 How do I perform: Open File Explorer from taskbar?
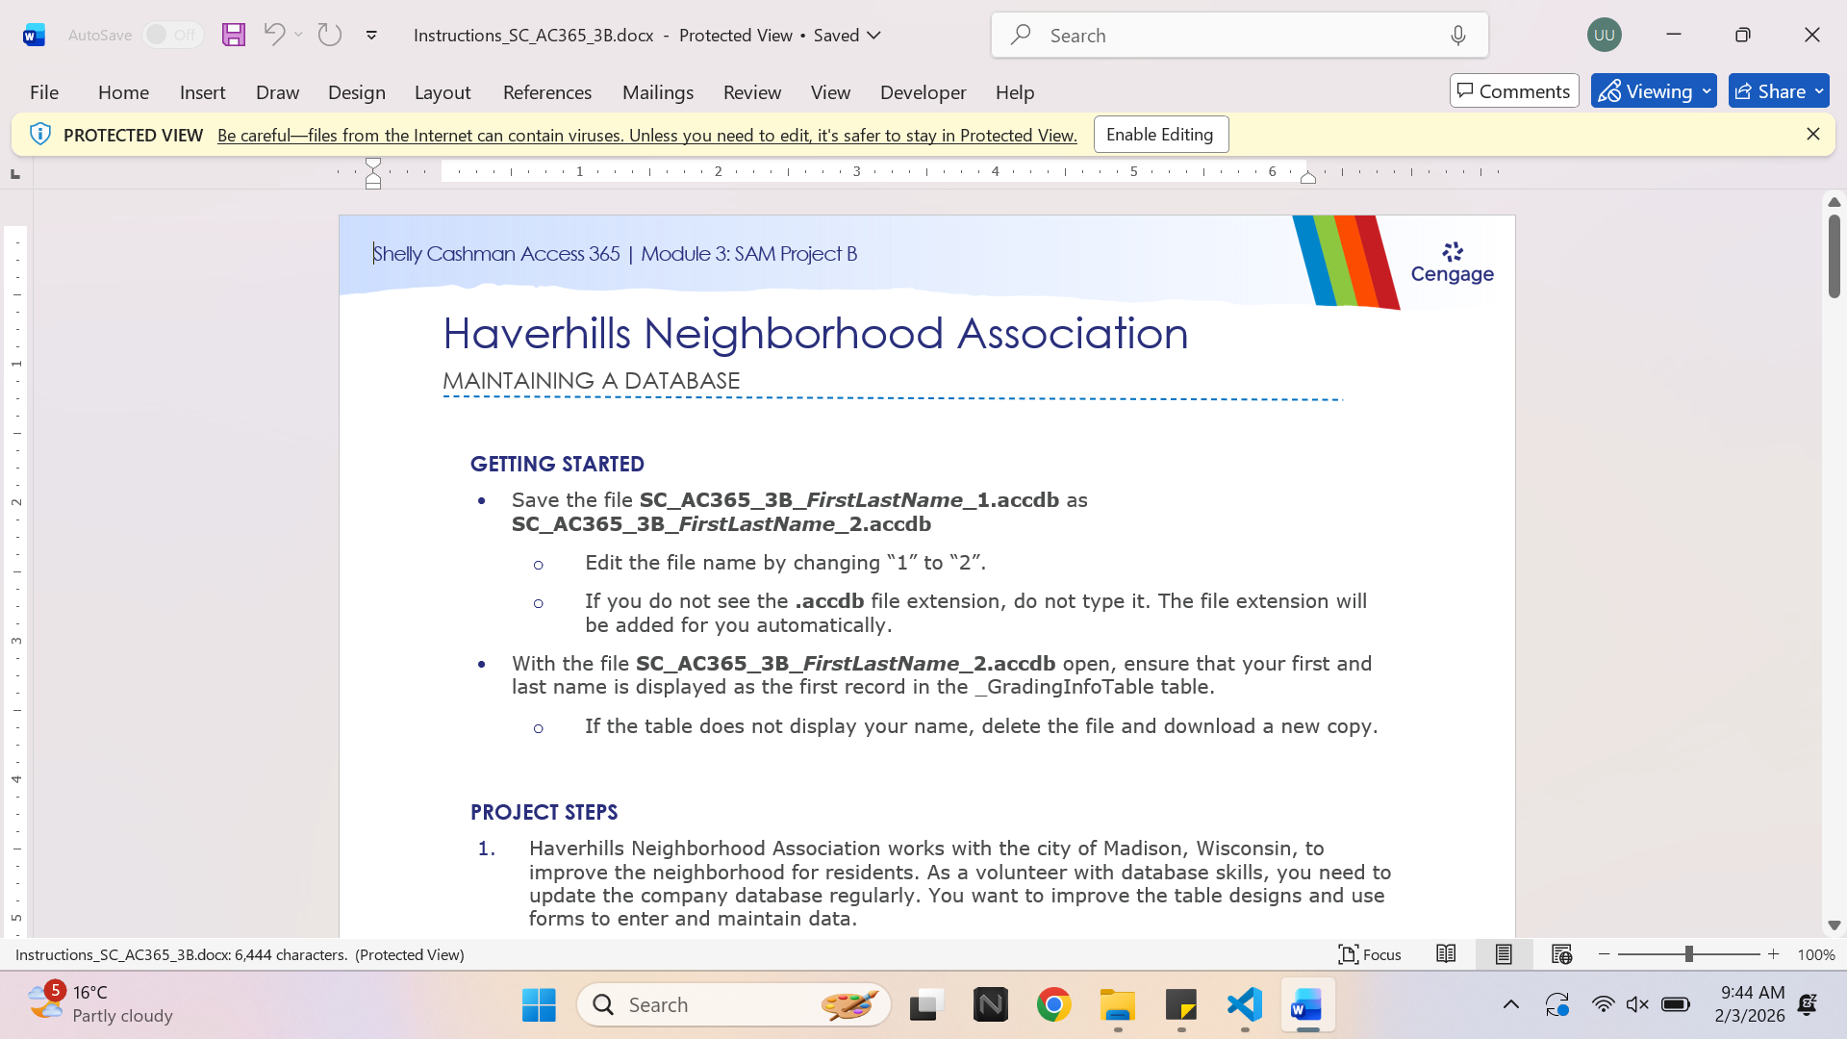(1118, 1005)
